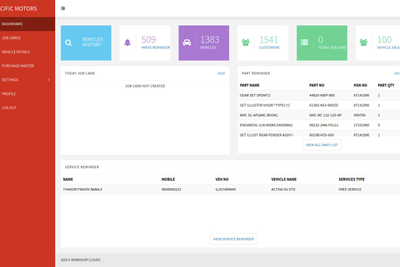This screenshot has height=267, width=400.
Task: Click the people icon on Customers card
Action: [x=245, y=42]
